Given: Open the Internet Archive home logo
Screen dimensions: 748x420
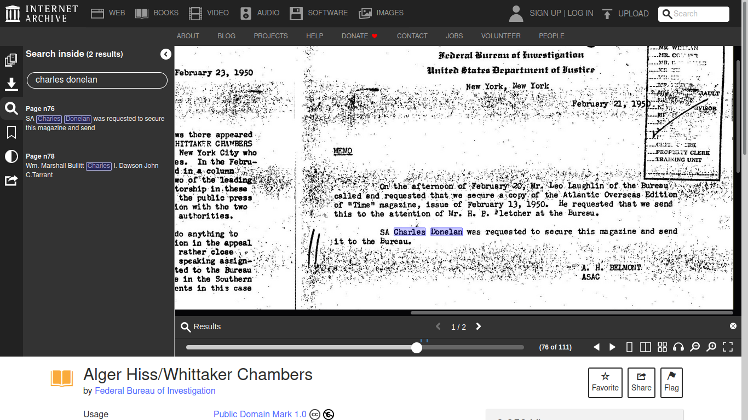Looking at the screenshot, I should pos(42,14).
